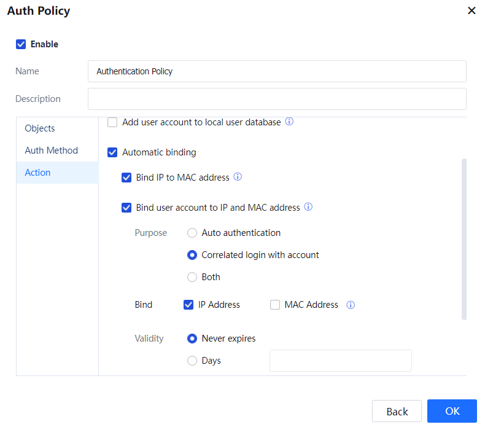Click the OK button
The height and width of the screenshot is (427, 485).
coord(452,411)
